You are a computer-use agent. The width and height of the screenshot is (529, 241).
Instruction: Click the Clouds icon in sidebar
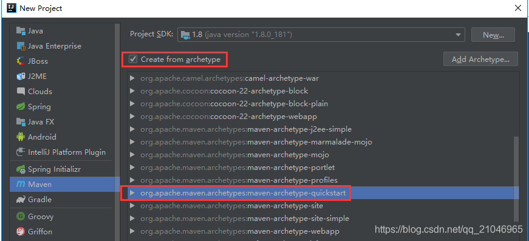point(21,91)
